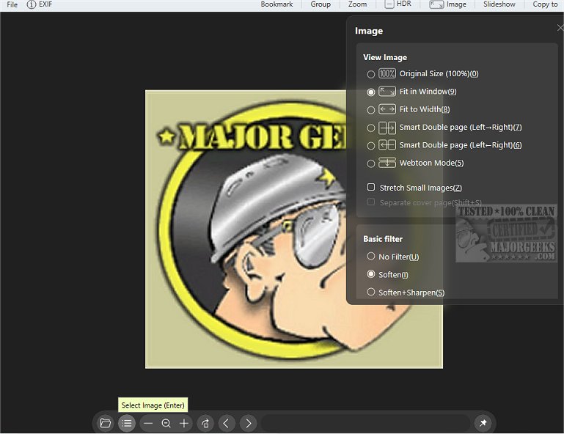
Task: Open the Bookmark menu
Action: [276, 4]
